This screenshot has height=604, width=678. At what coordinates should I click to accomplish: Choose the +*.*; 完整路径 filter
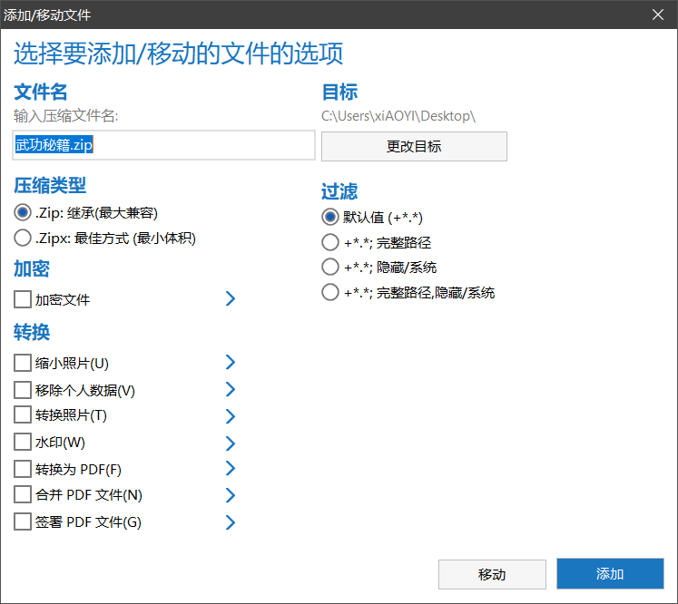point(331,242)
